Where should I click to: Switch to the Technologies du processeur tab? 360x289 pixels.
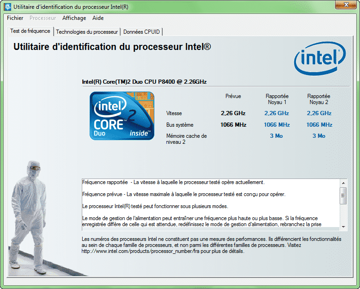pyautogui.click(x=87, y=32)
